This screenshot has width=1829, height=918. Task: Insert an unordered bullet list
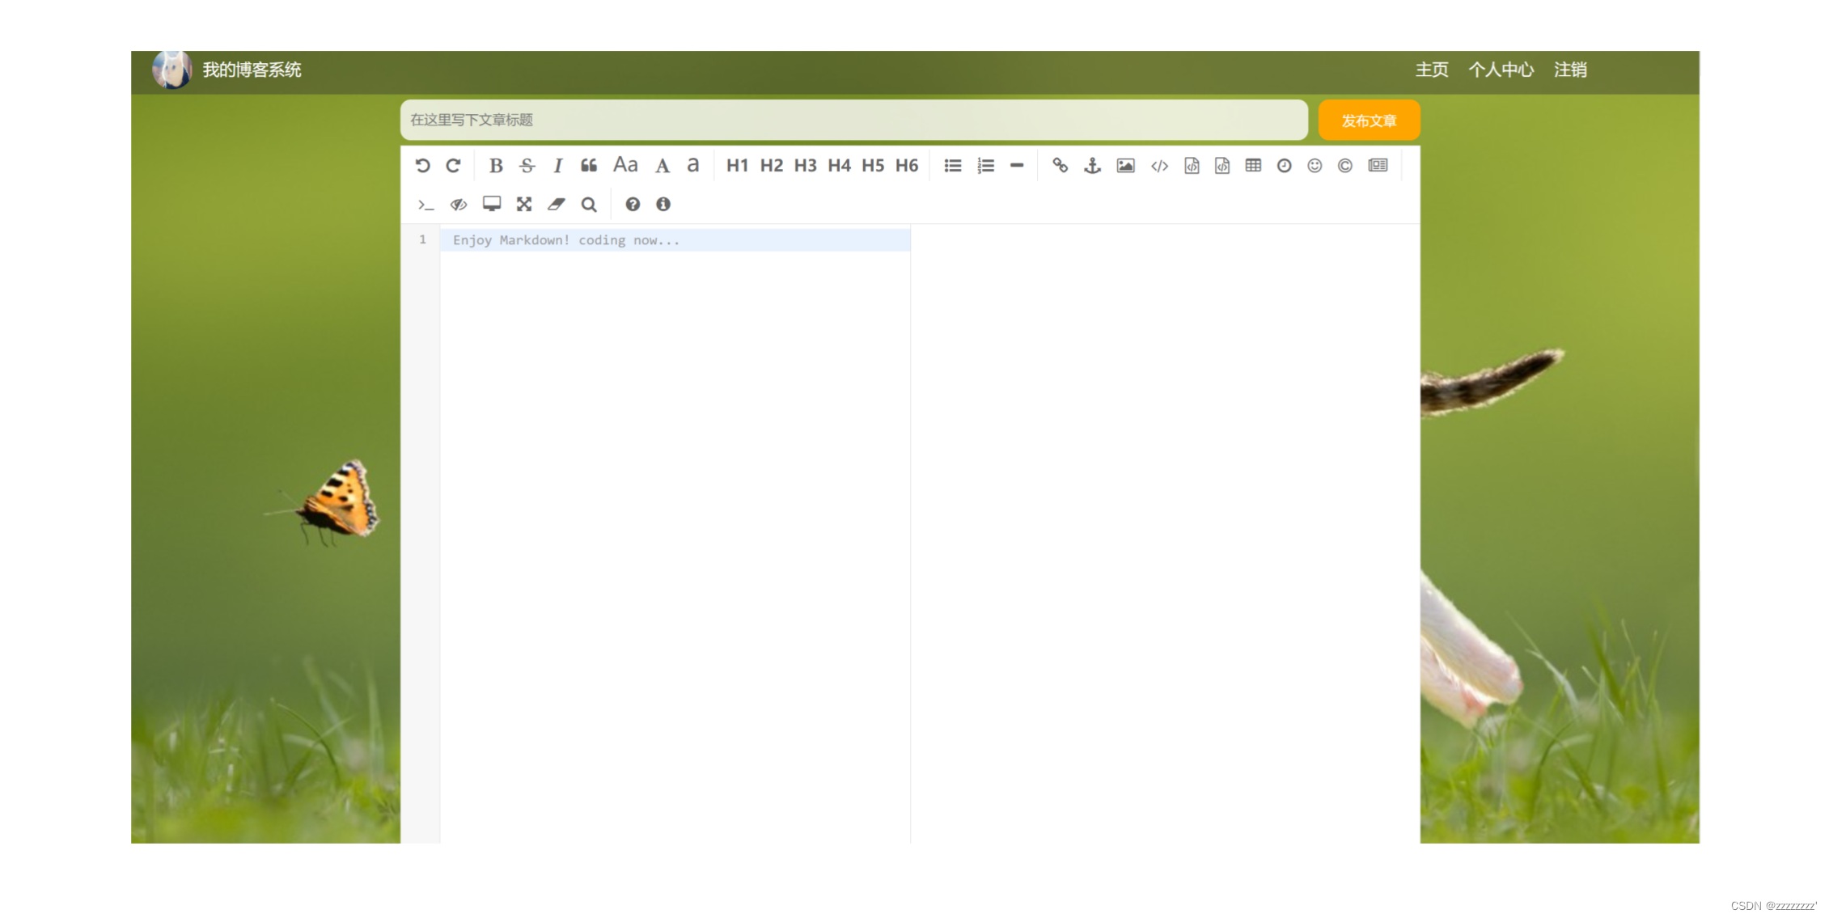coord(953,166)
